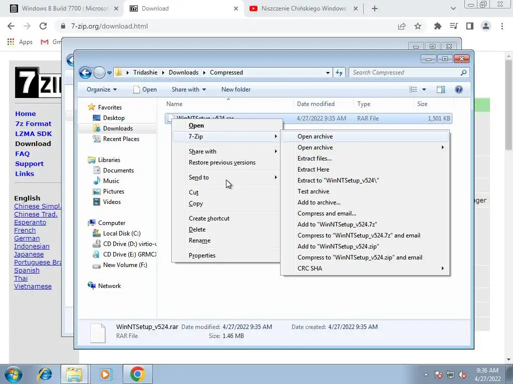This screenshot has height=384, width=513.
Task: Open Videos library in navigation pane
Action: [x=112, y=202]
